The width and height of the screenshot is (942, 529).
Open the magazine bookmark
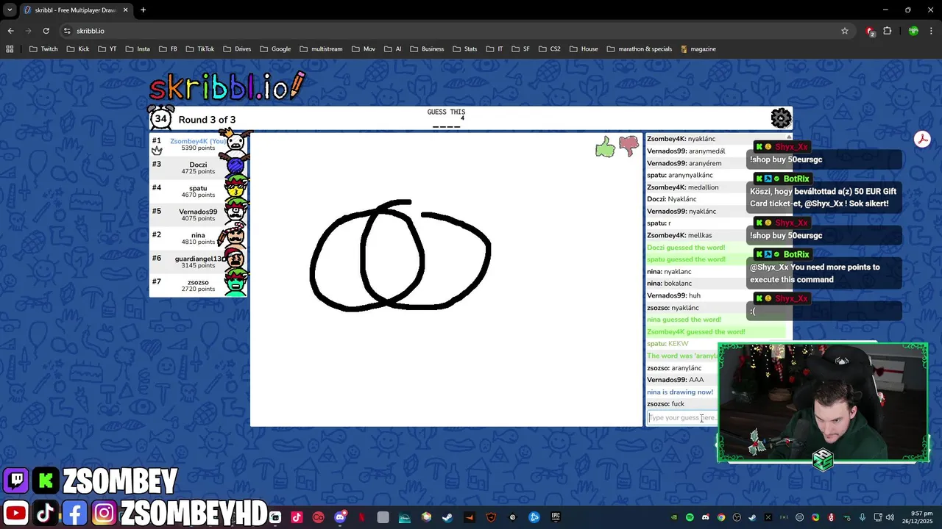pyautogui.click(x=698, y=49)
